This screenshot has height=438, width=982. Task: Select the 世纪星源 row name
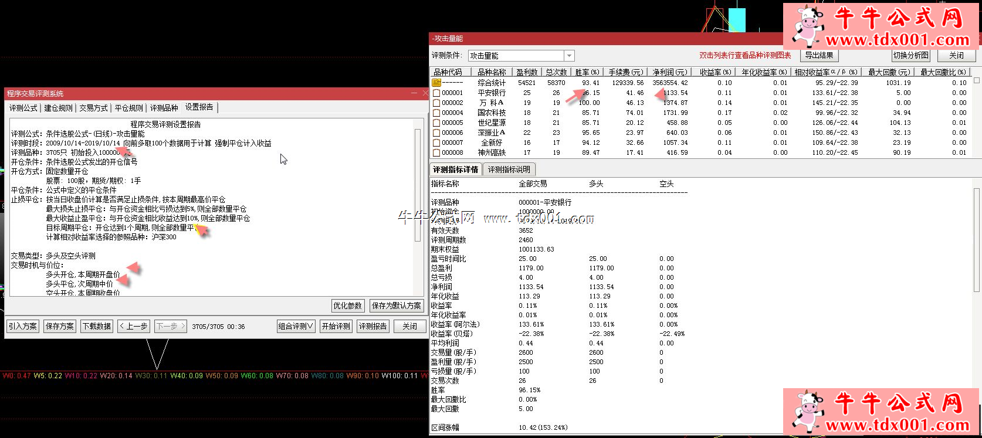(492, 123)
